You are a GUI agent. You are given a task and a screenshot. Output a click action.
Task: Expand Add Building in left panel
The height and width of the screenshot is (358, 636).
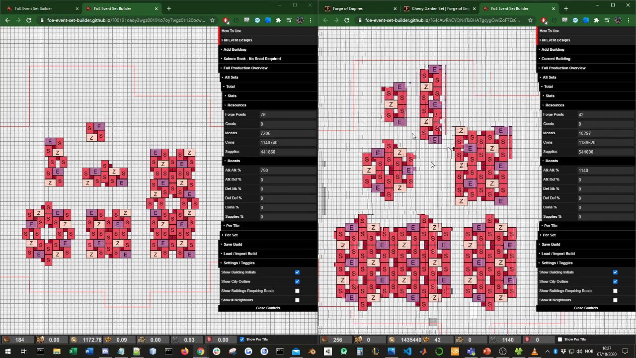(268, 49)
